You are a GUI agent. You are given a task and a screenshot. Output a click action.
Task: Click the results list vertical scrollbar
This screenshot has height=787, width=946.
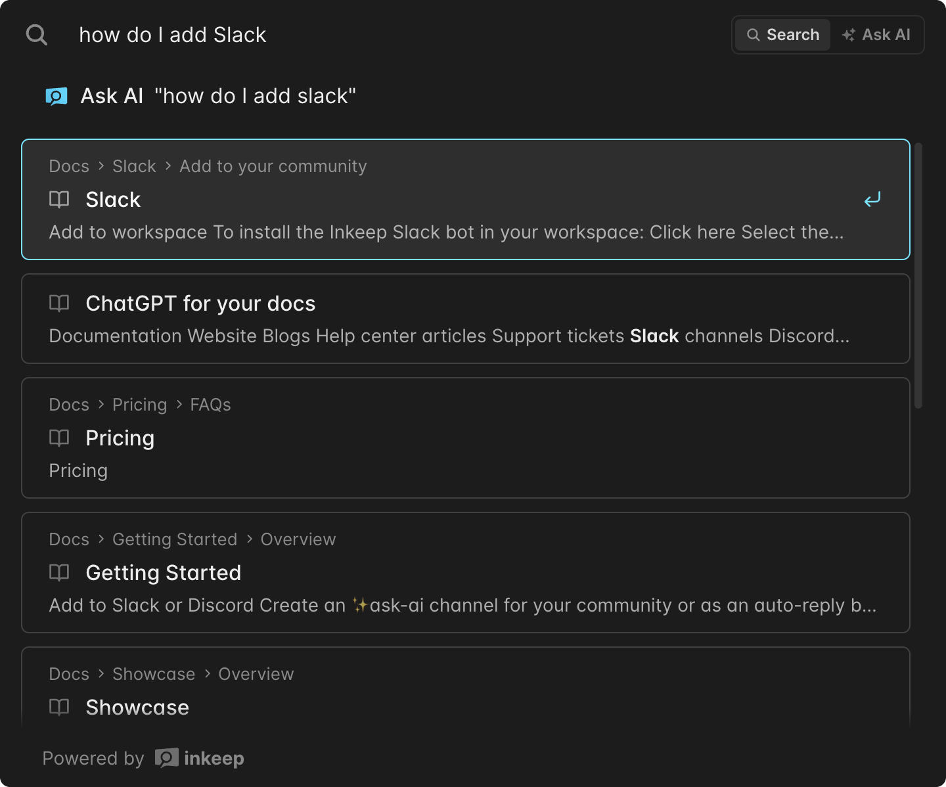coord(918,276)
